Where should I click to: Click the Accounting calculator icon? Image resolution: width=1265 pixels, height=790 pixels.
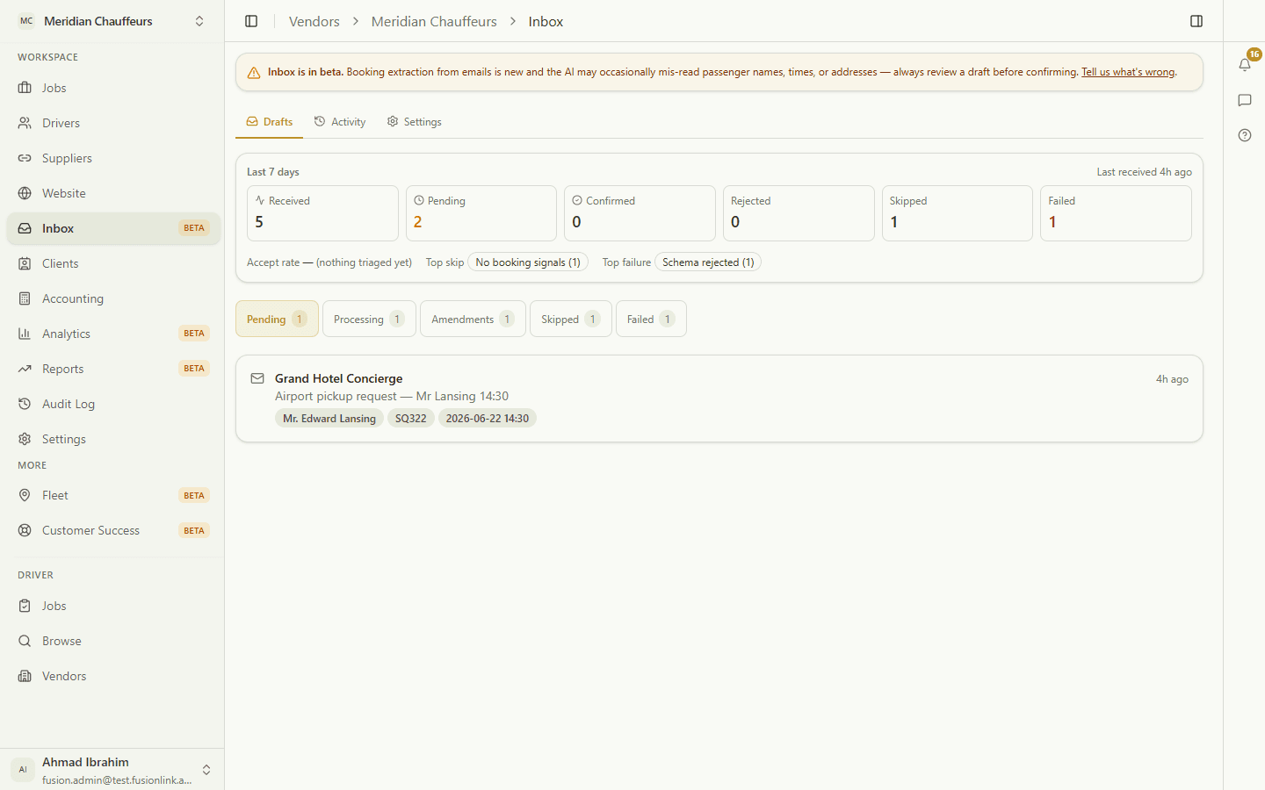[25, 298]
